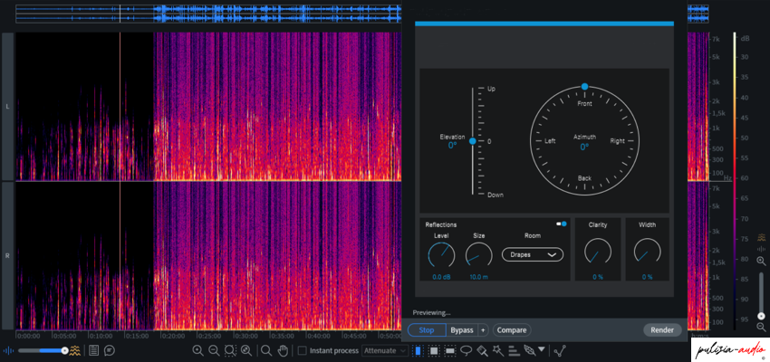770x362 pixels.
Task: Click the clip gain envelope icon
Action: coord(560,351)
